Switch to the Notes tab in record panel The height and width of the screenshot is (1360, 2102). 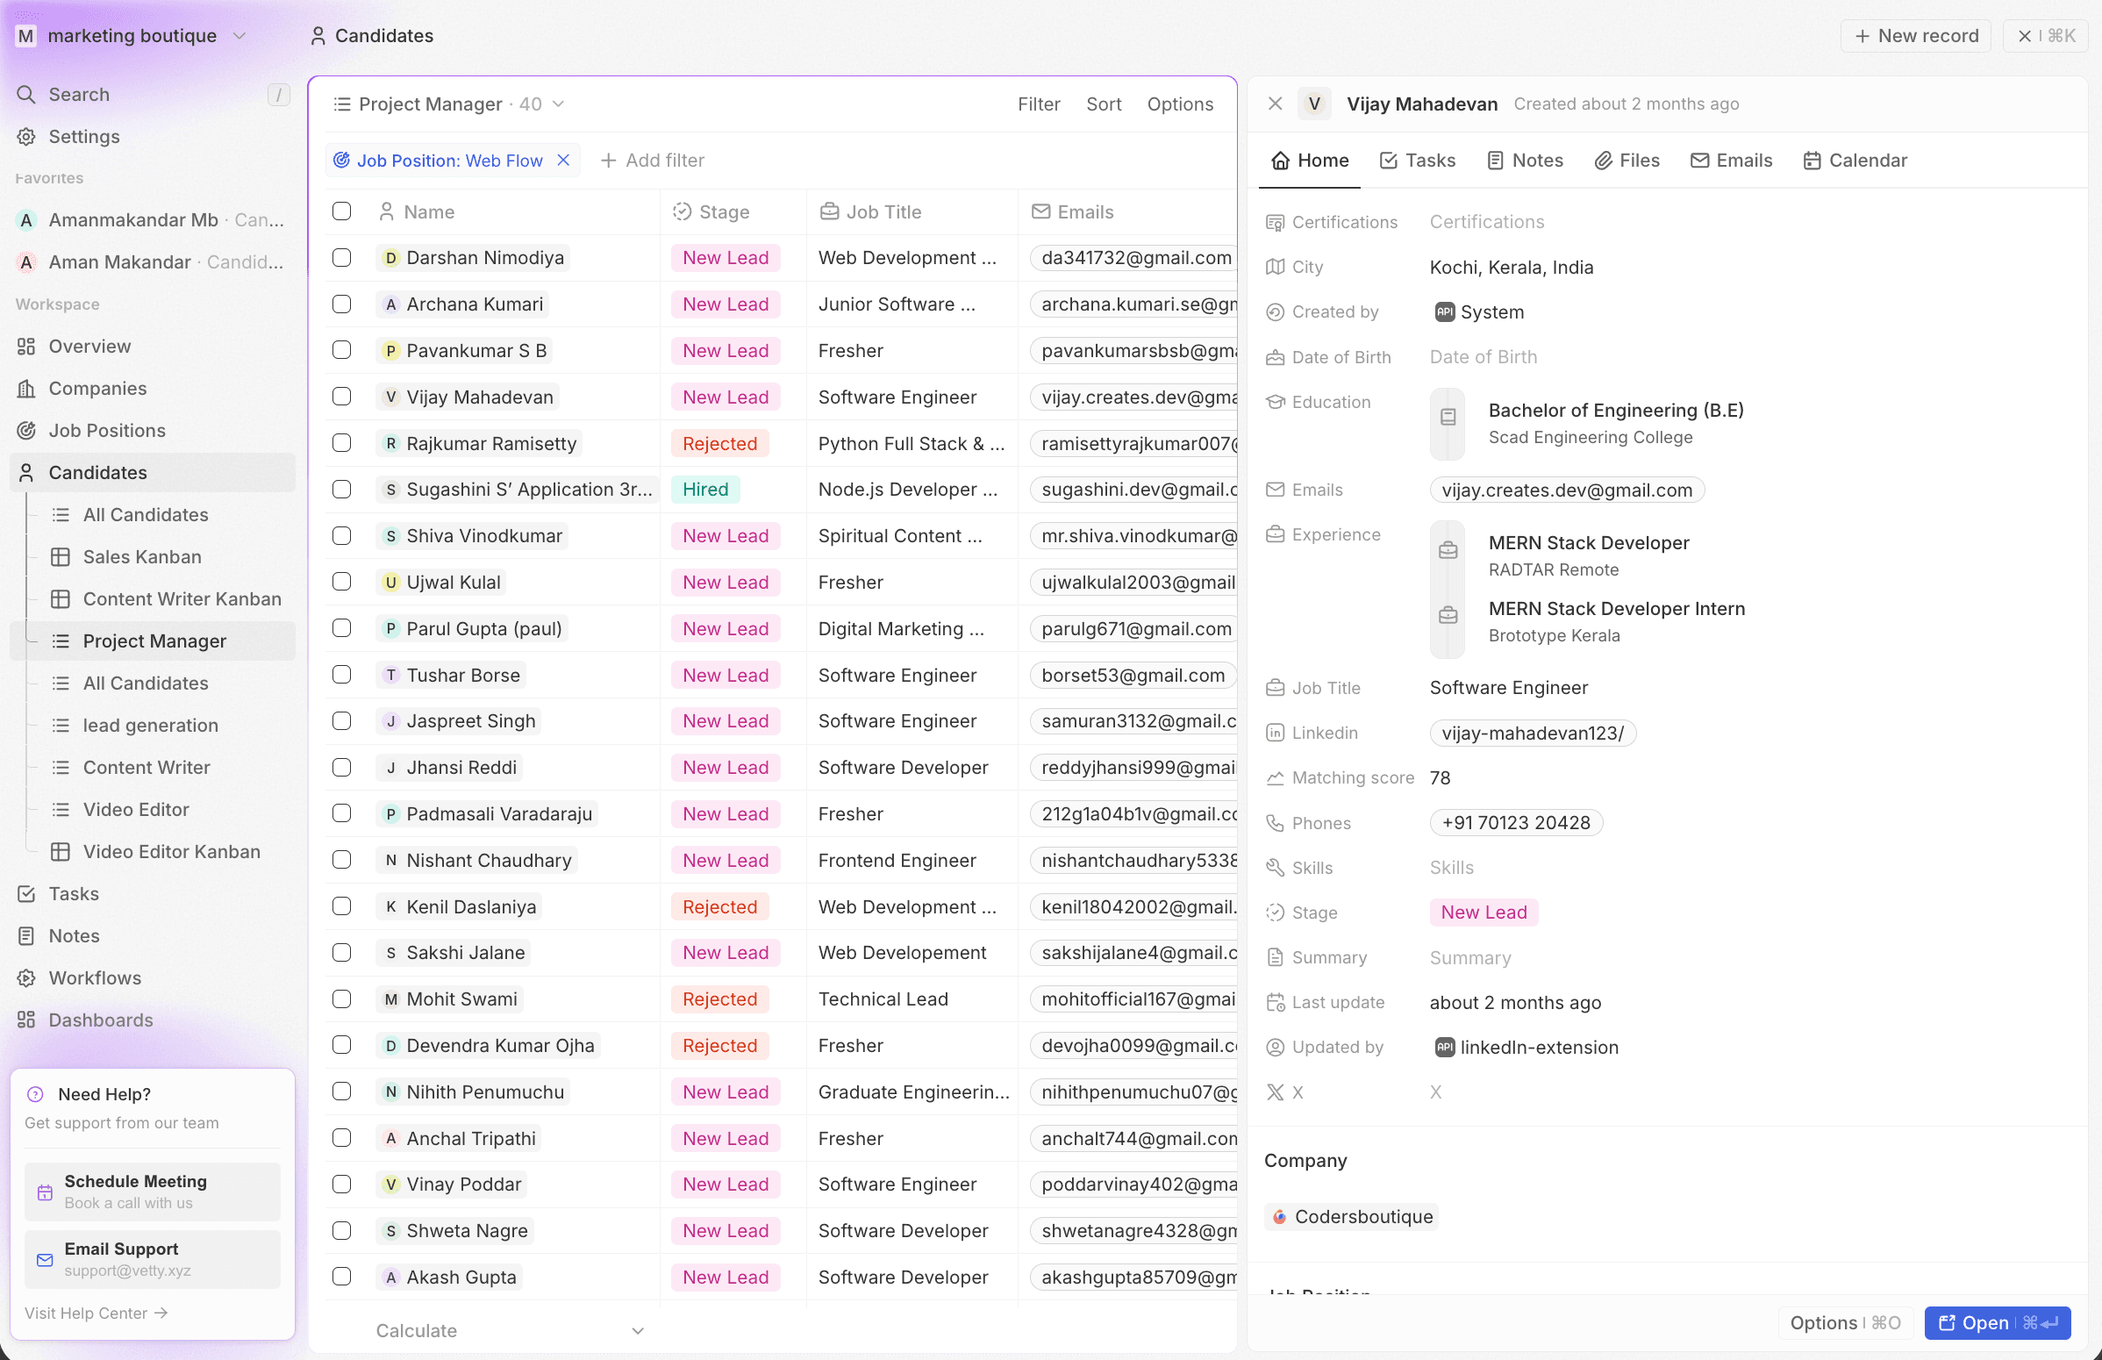coord(1525,161)
